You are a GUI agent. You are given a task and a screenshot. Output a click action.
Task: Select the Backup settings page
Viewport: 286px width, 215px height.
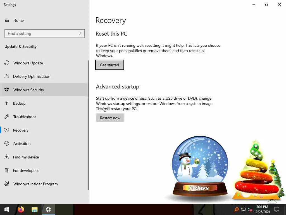coord(44,103)
